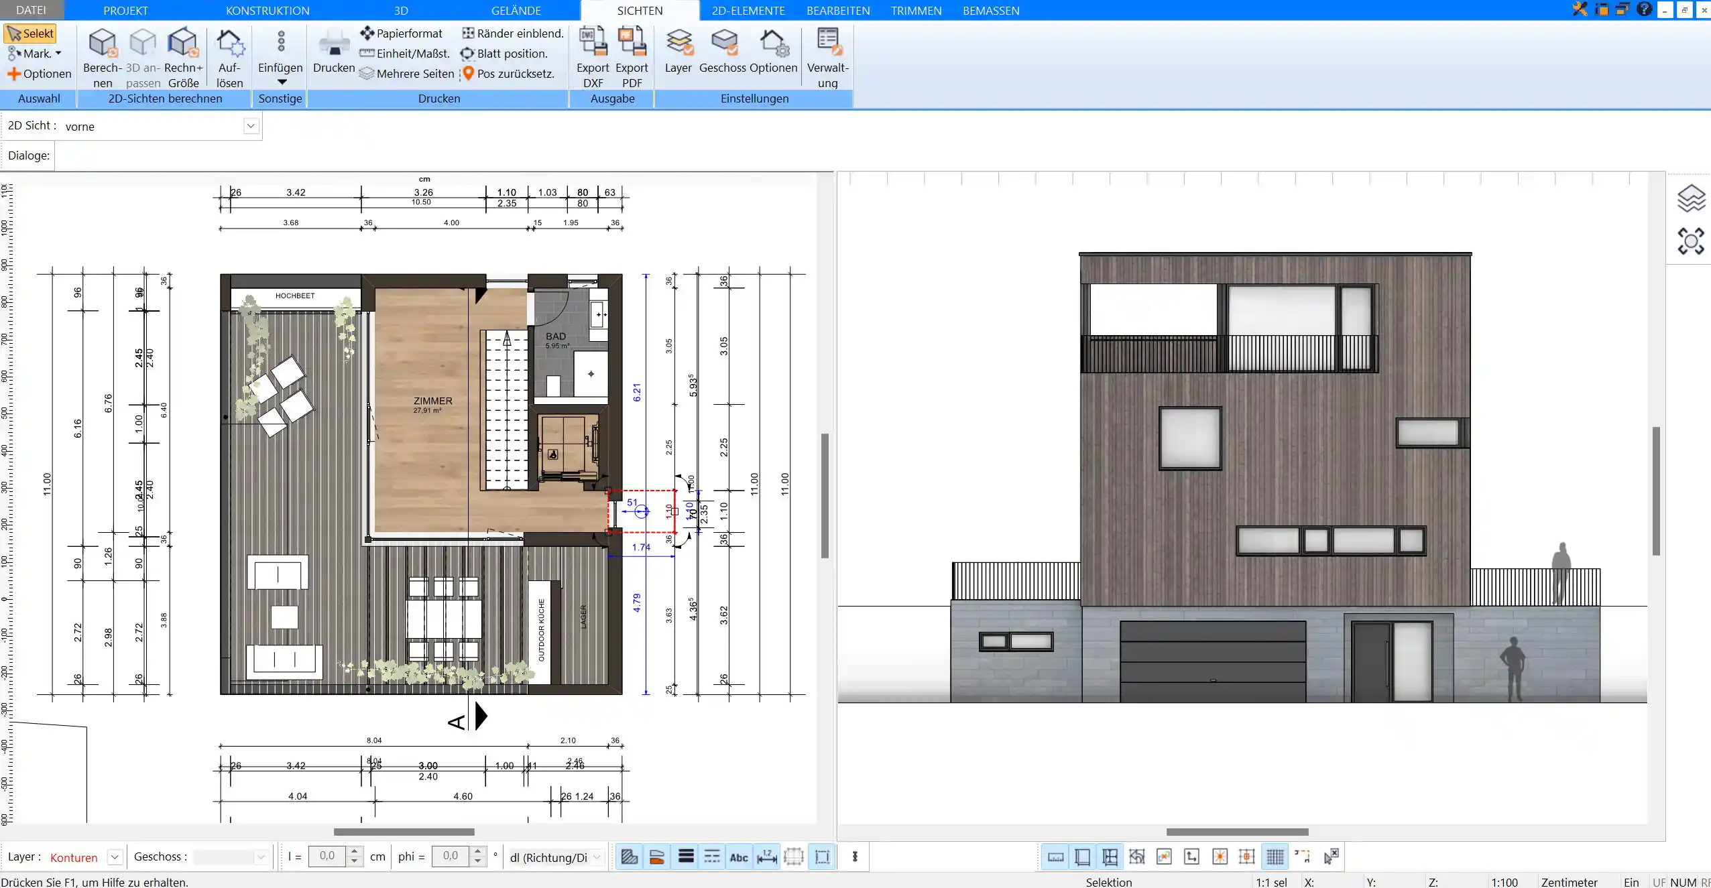
Task: Click the zoom-fit focus icon in right sidebar
Action: [x=1690, y=241]
